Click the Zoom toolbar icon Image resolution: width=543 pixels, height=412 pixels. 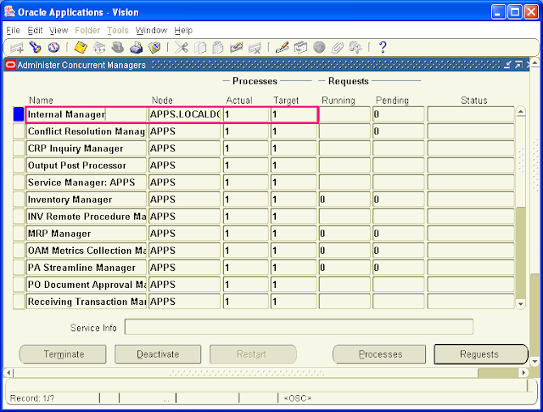(x=300, y=48)
